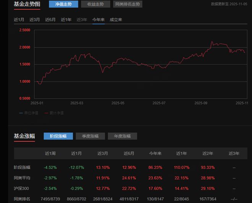
Task: Click the 今年来 column header in table
Action: click(x=155, y=153)
